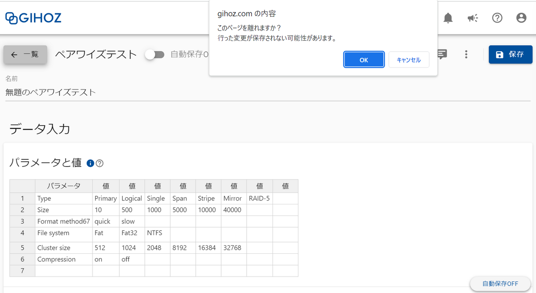Open notifications via the bell icon
The width and height of the screenshot is (536, 293).
[448, 18]
